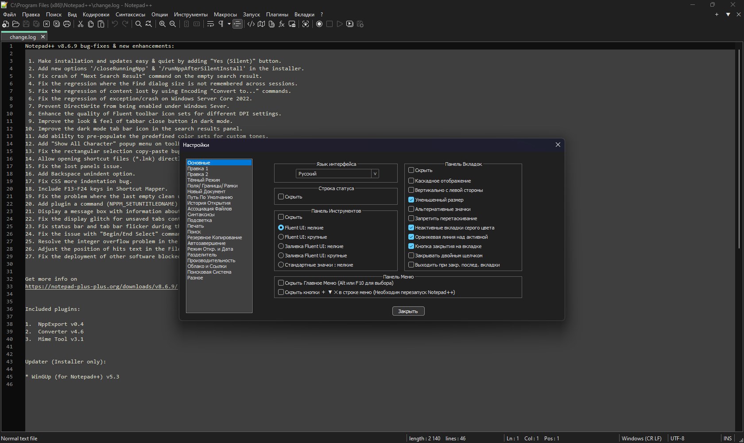Click the notepad-plus-plus.org downloads link
744x443 pixels.
(x=101, y=286)
